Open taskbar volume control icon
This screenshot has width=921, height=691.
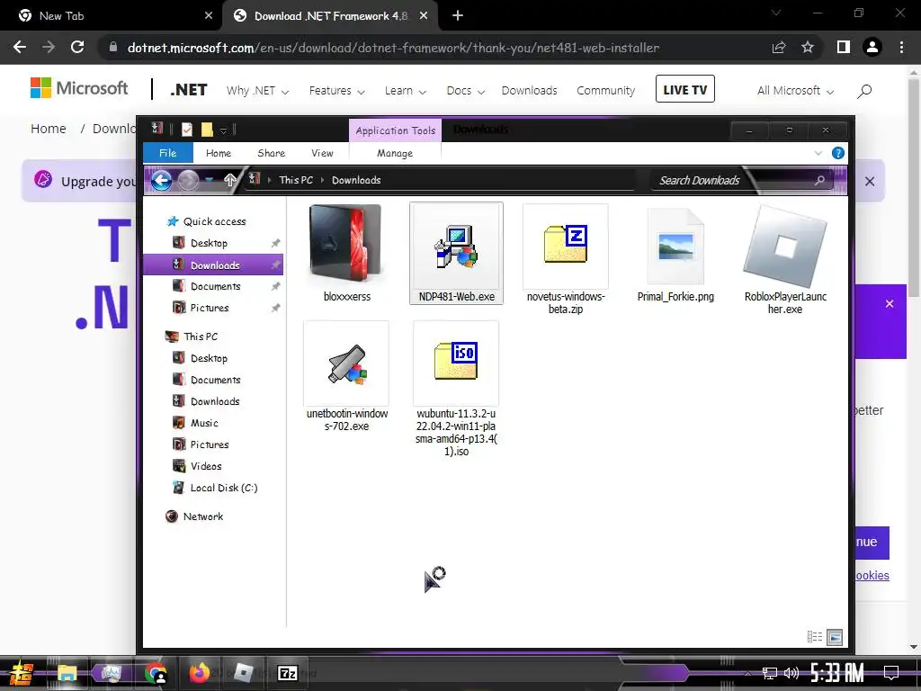(x=791, y=673)
